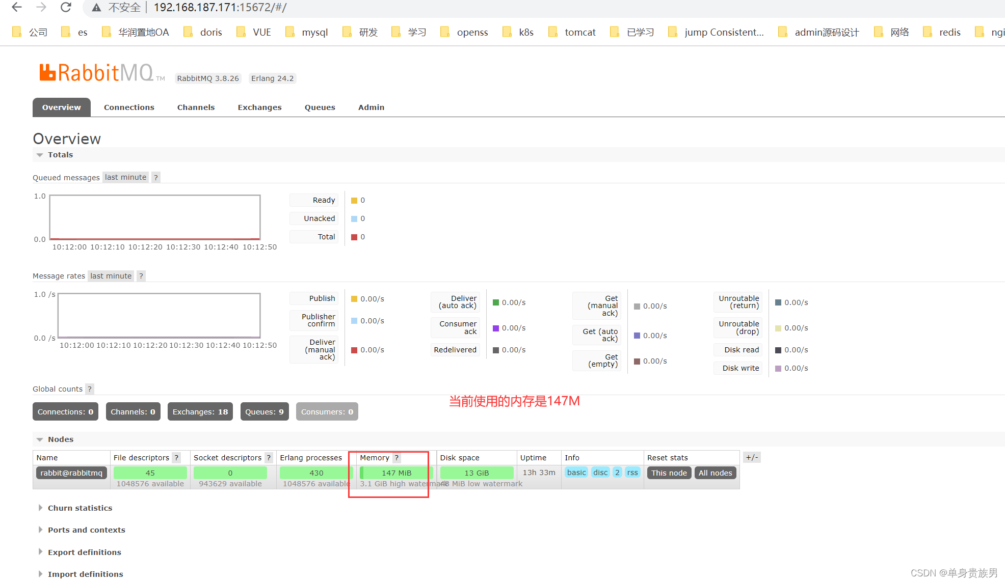Expand Export definitions section

coord(80,552)
